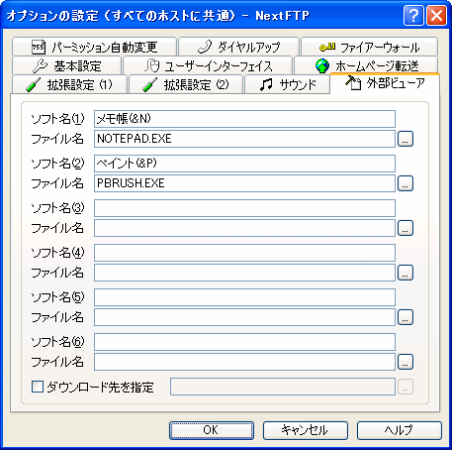This screenshot has height=450, width=452.
Task: Browse for file beside NOTEPAD.EXE
Action: click(406, 139)
